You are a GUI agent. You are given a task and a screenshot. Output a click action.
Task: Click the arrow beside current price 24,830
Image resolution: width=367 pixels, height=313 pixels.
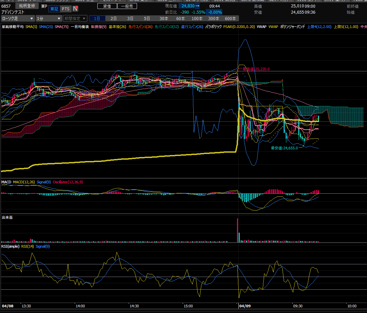(x=197, y=6)
